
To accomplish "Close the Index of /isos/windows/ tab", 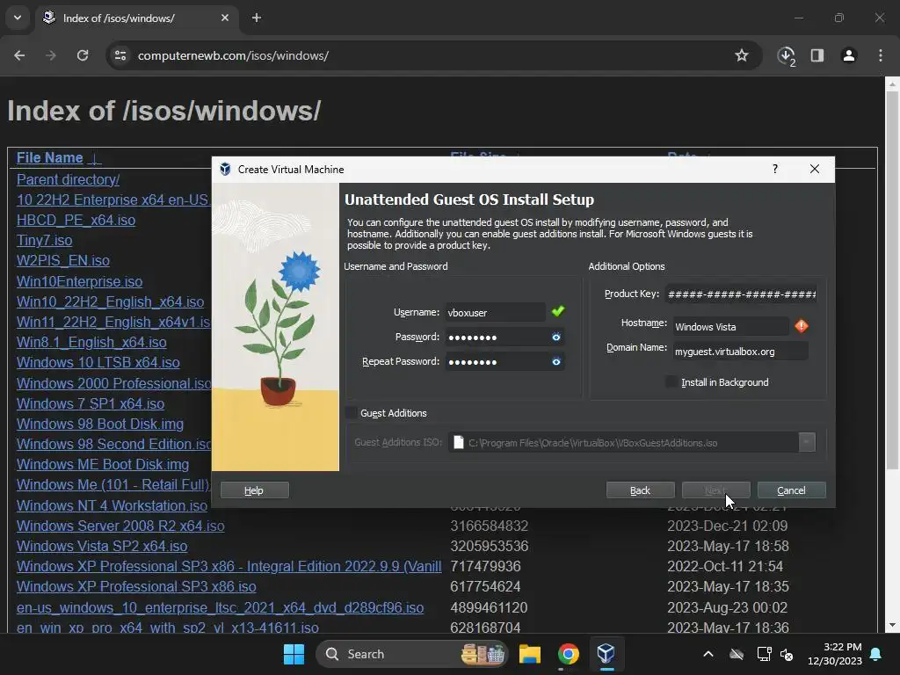I will (225, 18).
